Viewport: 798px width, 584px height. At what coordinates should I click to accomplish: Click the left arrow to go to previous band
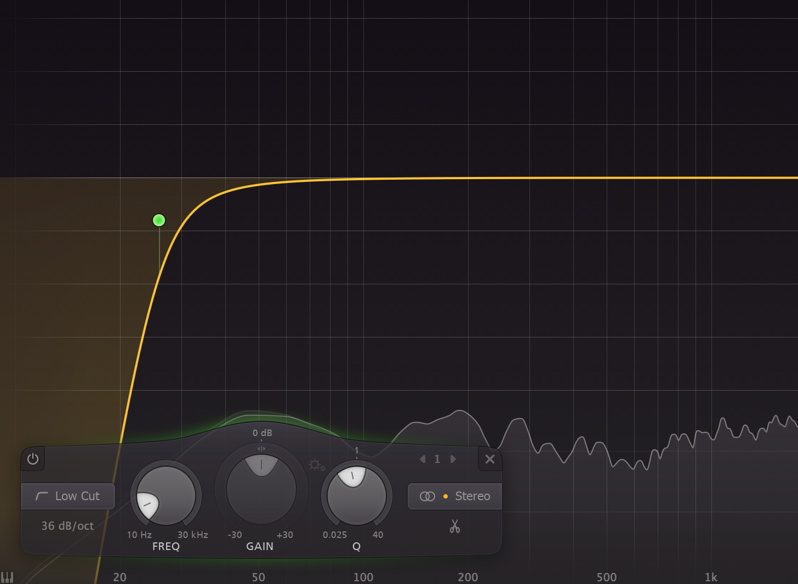tap(422, 459)
